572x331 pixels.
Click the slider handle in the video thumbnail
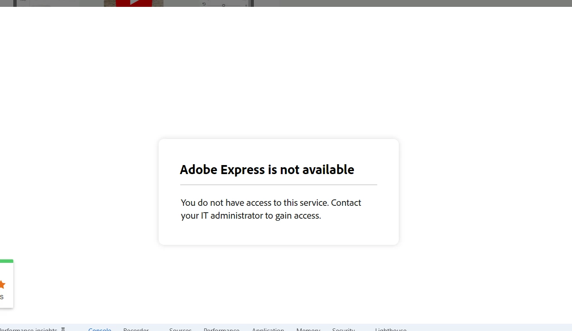pyautogui.click(x=223, y=5)
